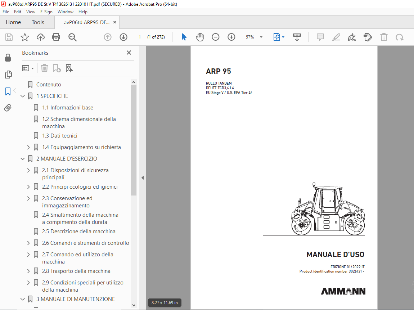Screen dimensions: 414x310
Task: Go to previous page arrow
Action: click(108, 37)
